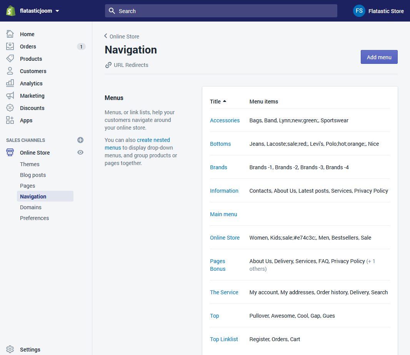This screenshot has height=355, width=410.
Task: Open the Accessories menu link
Action: click(225, 120)
